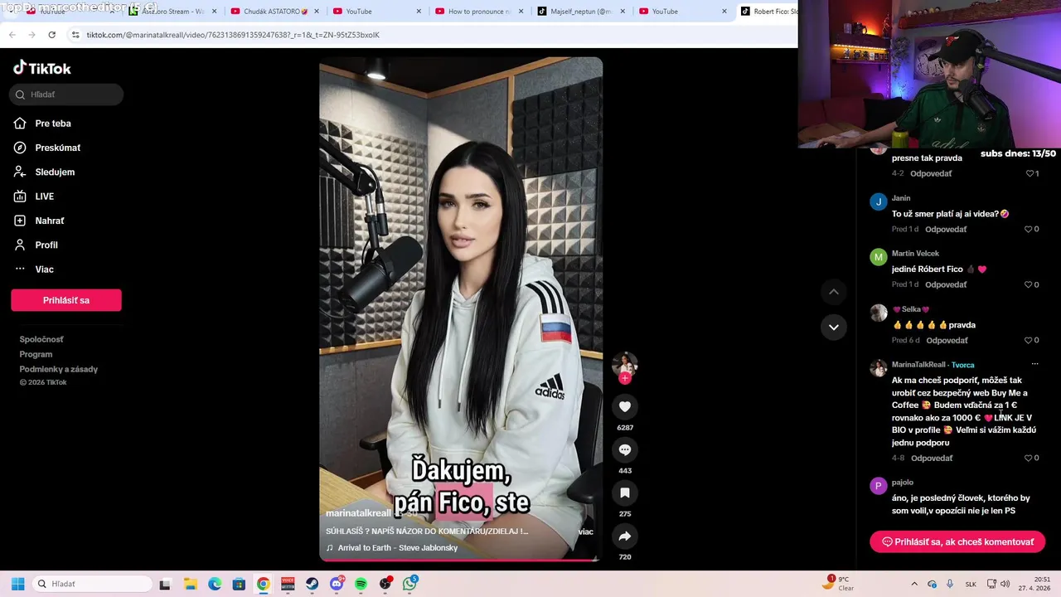This screenshot has width=1061, height=597.
Task: Open MarinaTalkReall commenter avatar
Action: coord(878,369)
